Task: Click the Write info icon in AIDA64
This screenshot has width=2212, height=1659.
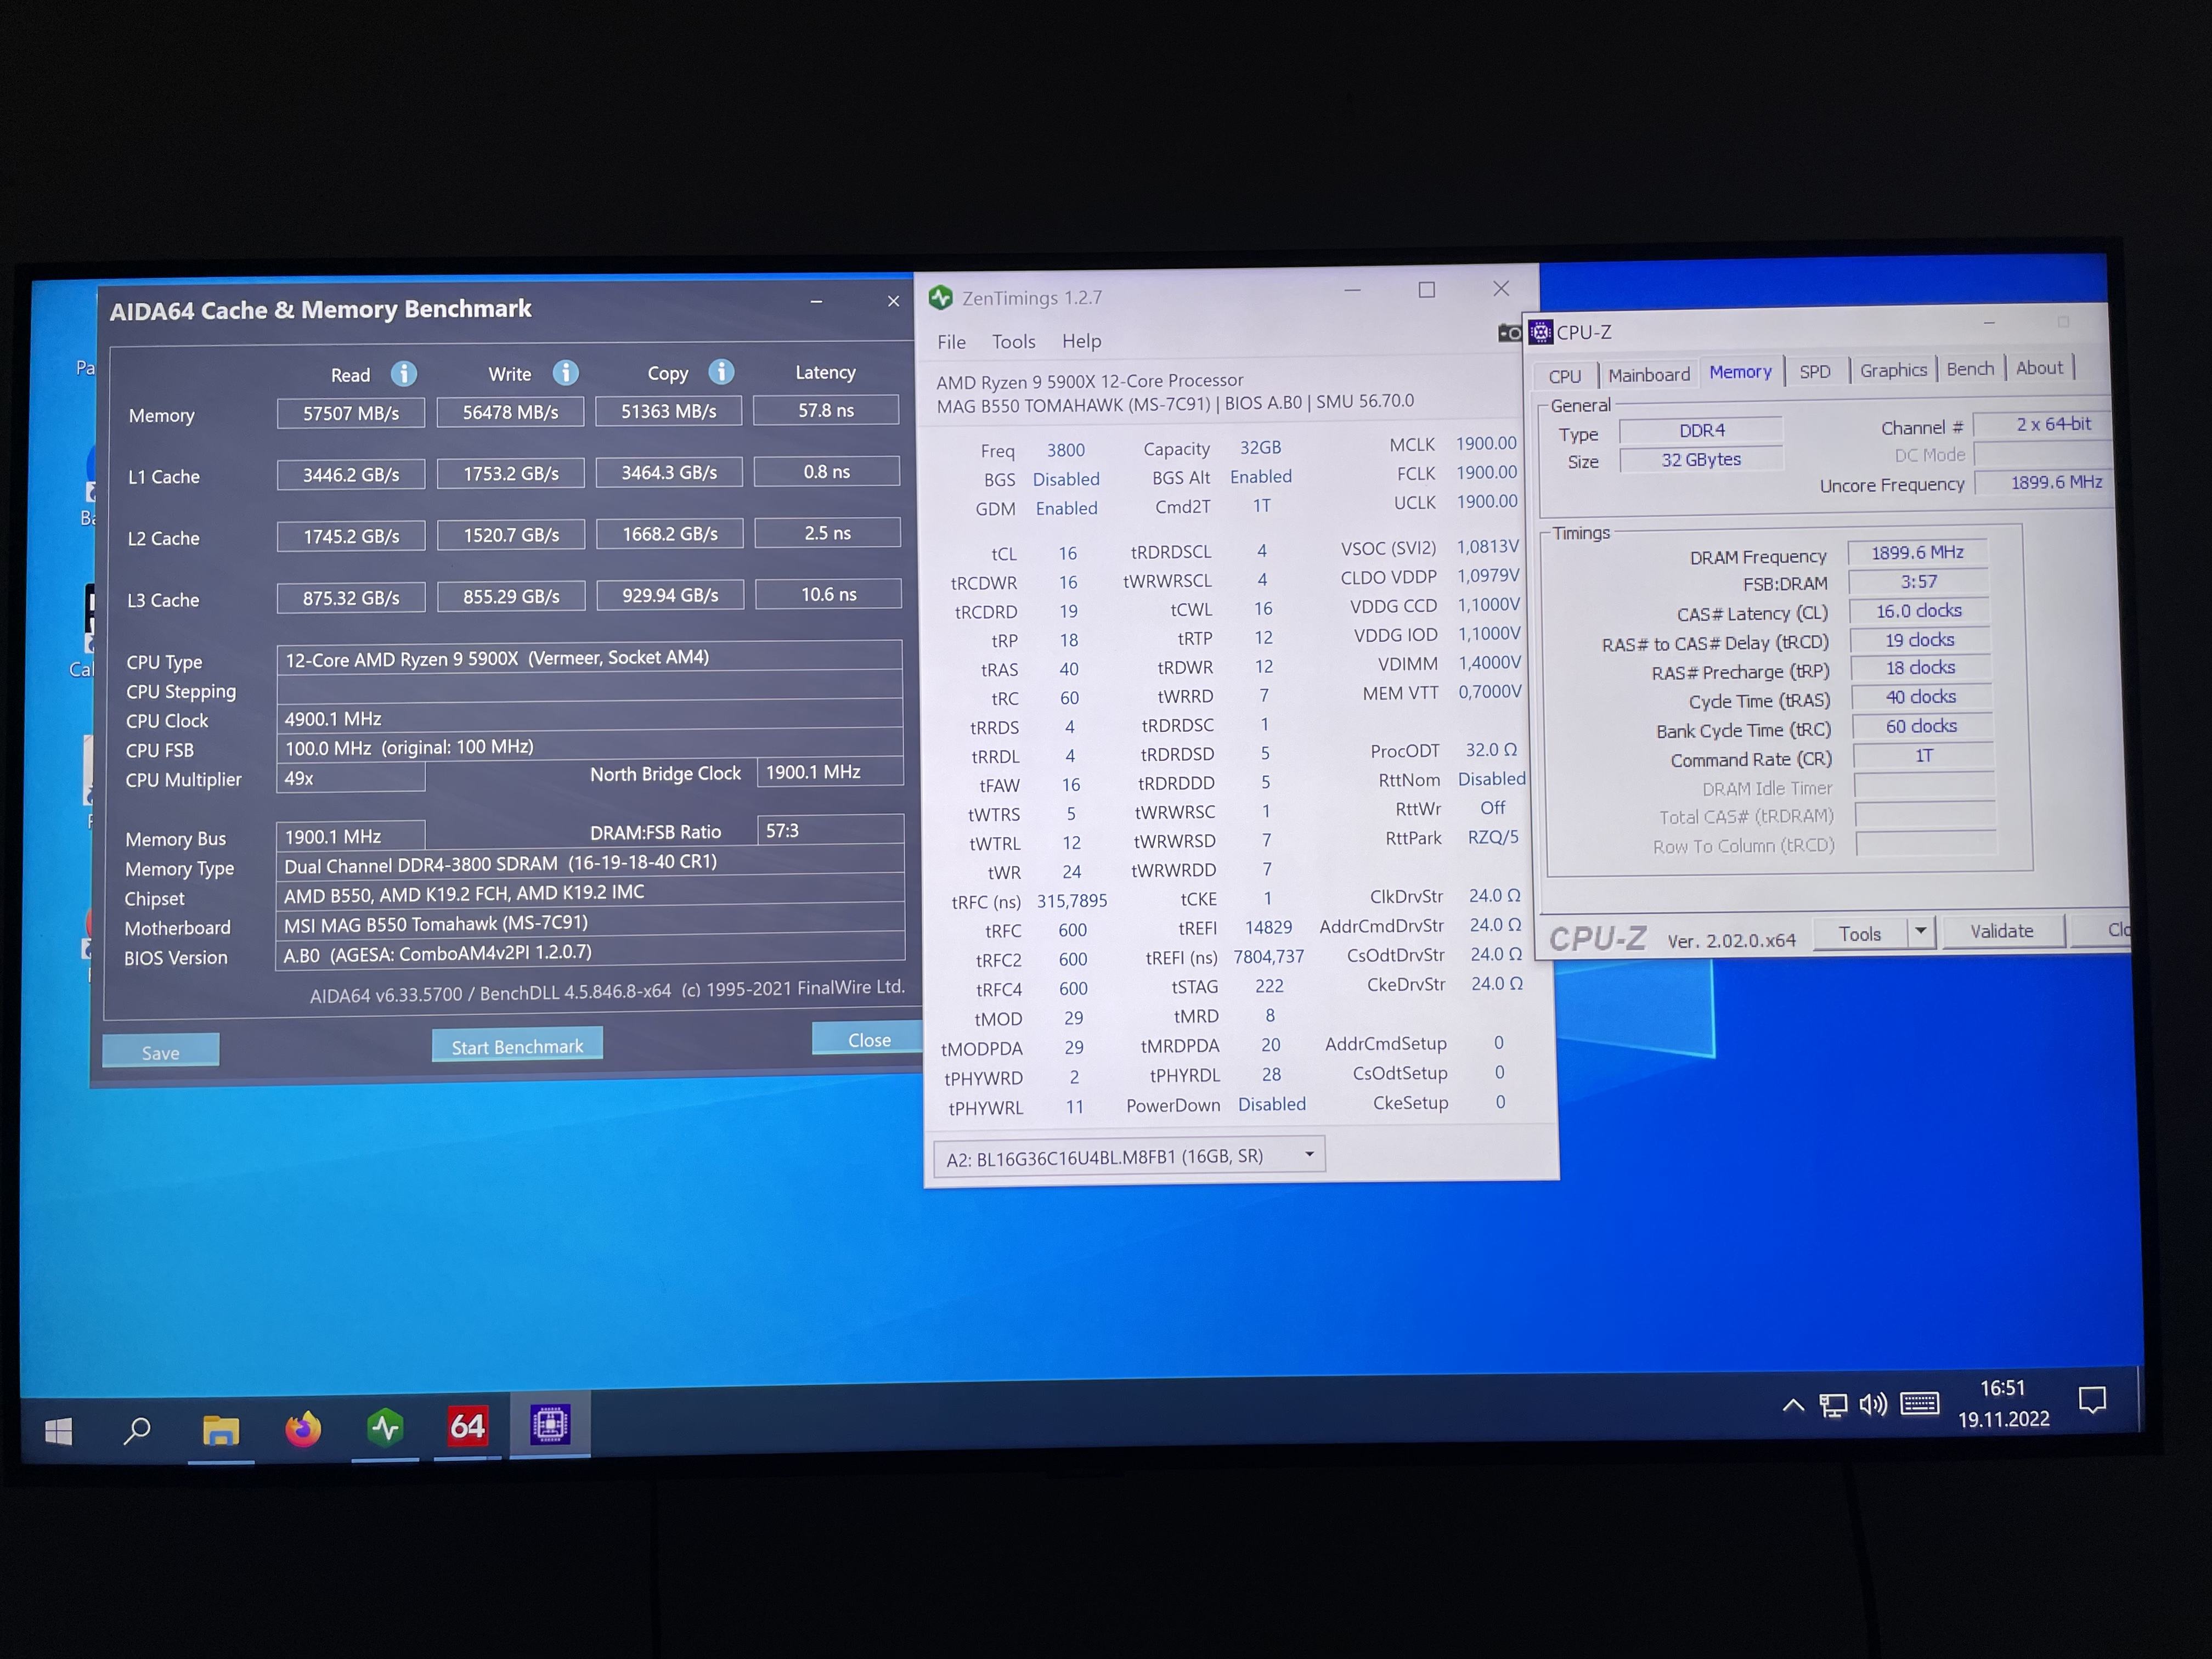Action: pyautogui.click(x=565, y=373)
